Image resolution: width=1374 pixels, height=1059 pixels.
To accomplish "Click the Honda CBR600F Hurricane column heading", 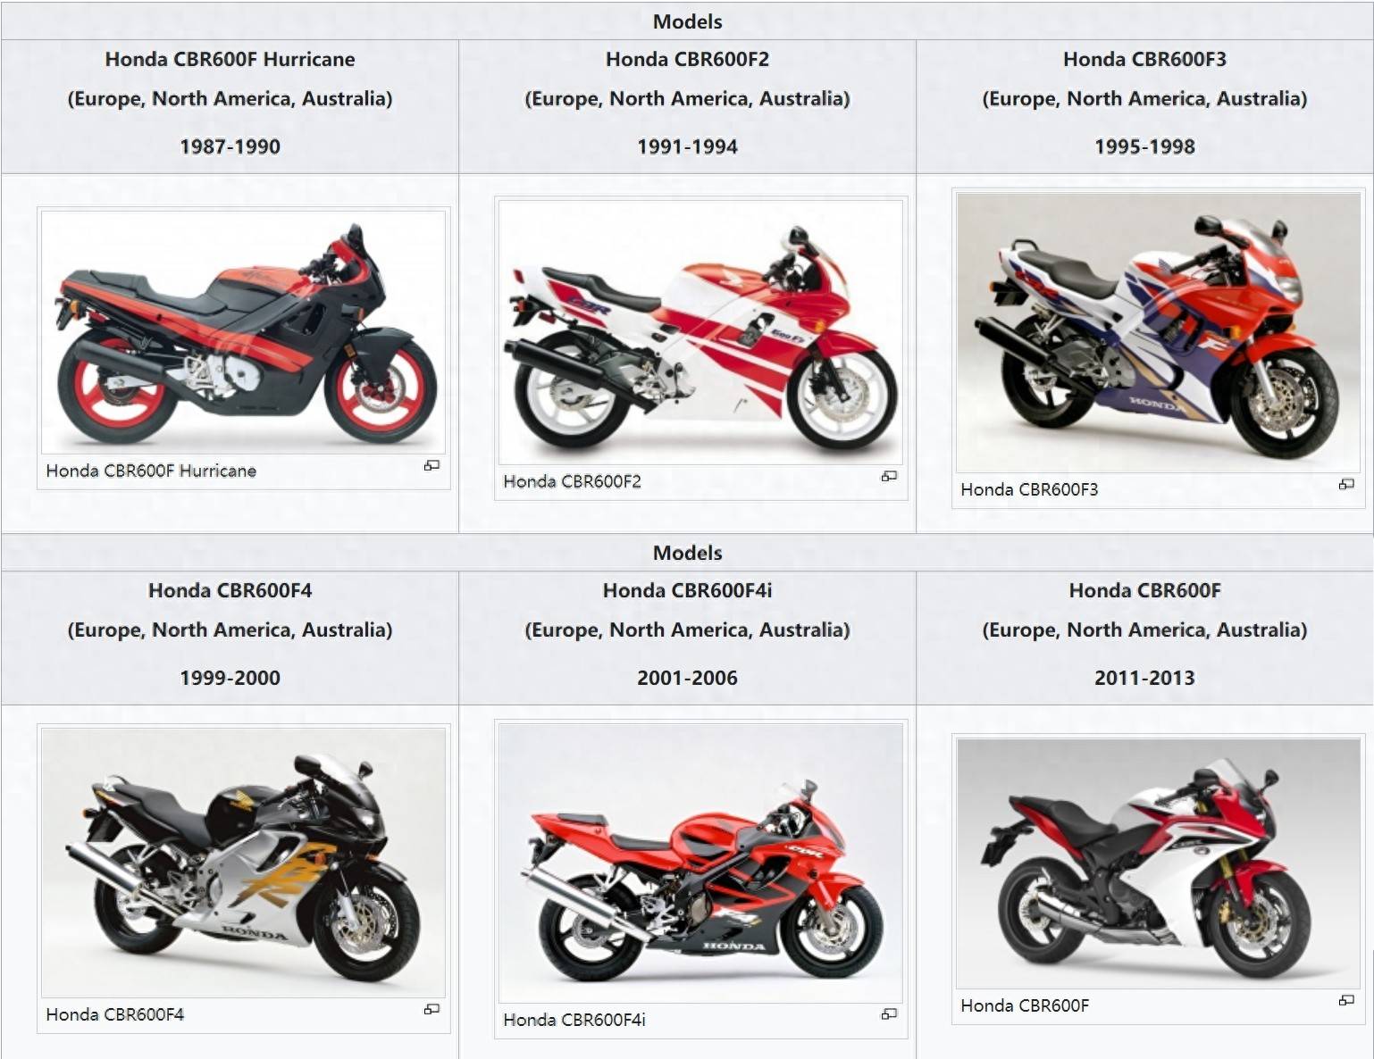I will [x=230, y=59].
